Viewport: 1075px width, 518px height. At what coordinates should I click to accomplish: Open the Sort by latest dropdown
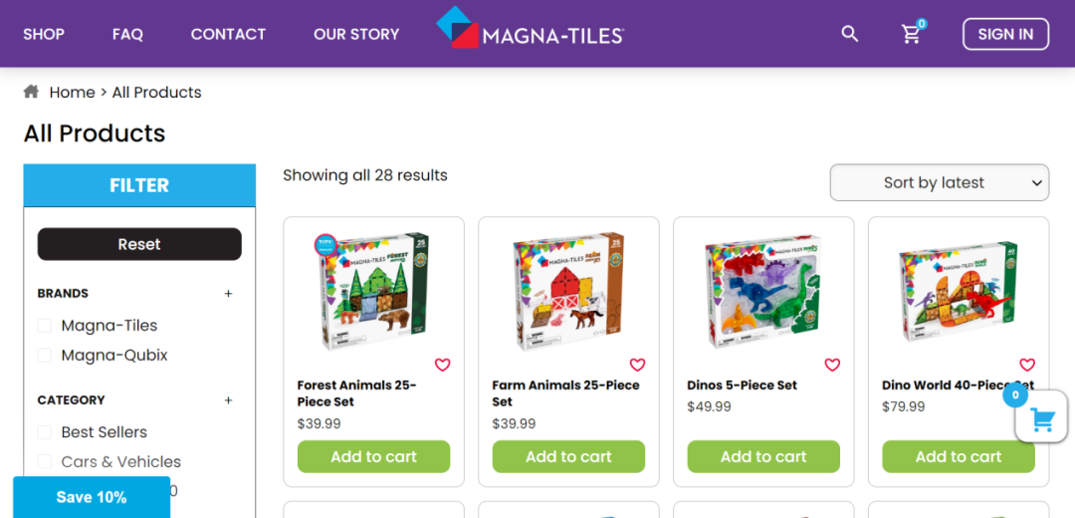click(x=939, y=182)
